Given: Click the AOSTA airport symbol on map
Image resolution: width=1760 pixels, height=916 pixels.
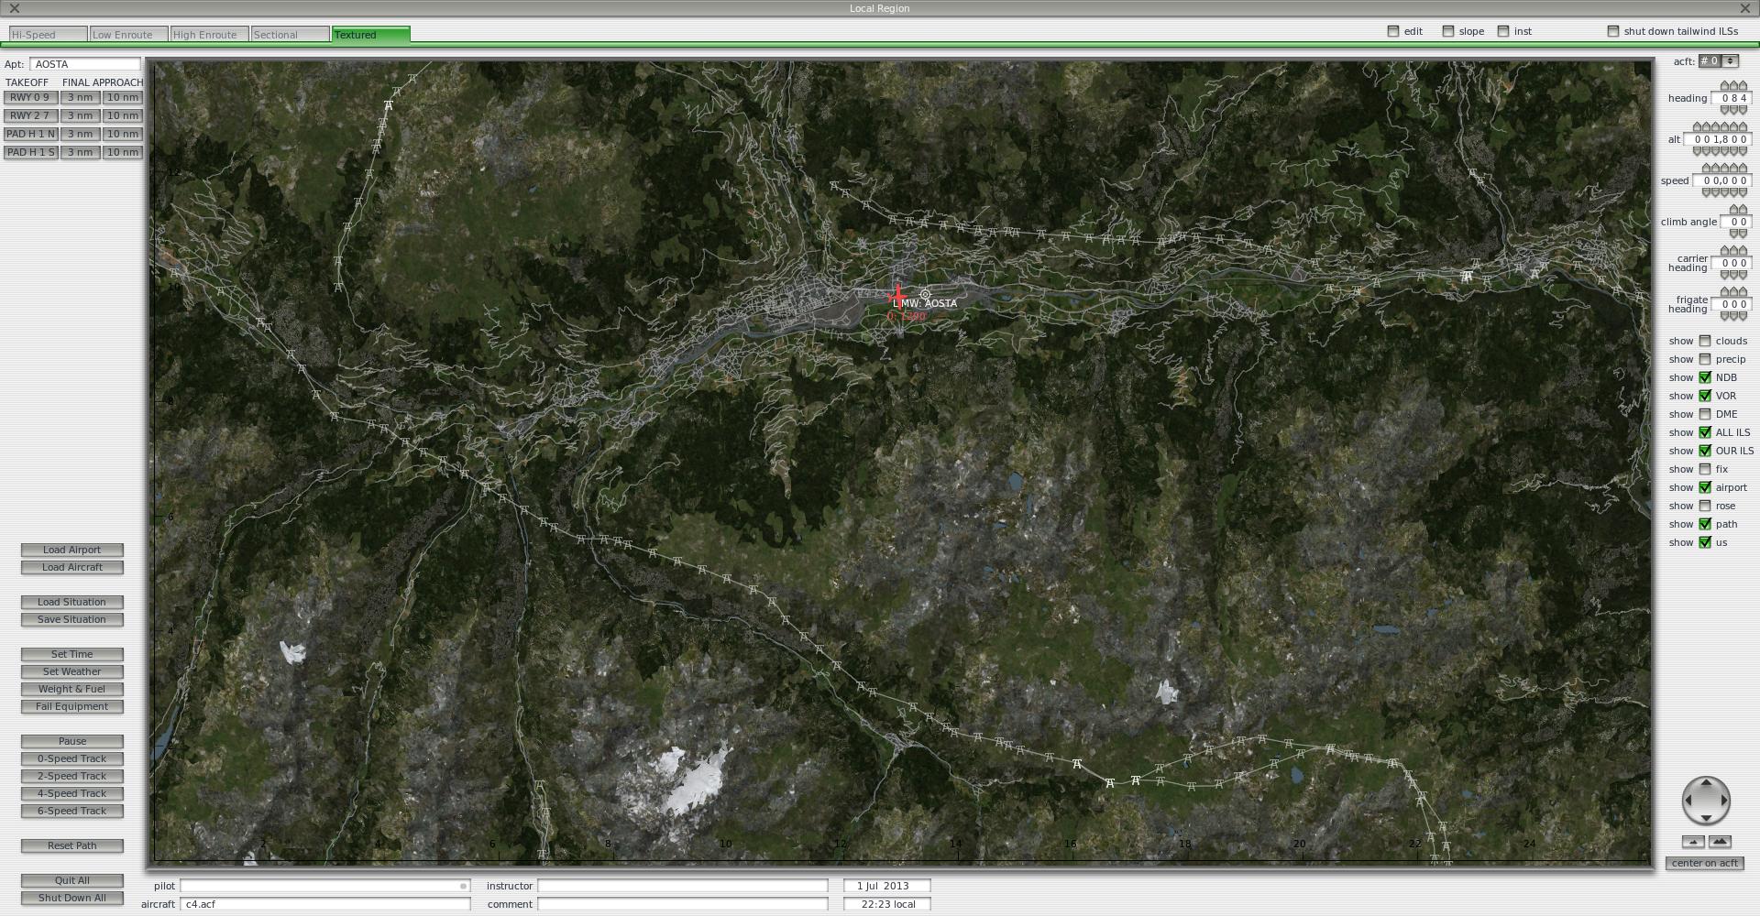Looking at the screenshot, I should [925, 294].
